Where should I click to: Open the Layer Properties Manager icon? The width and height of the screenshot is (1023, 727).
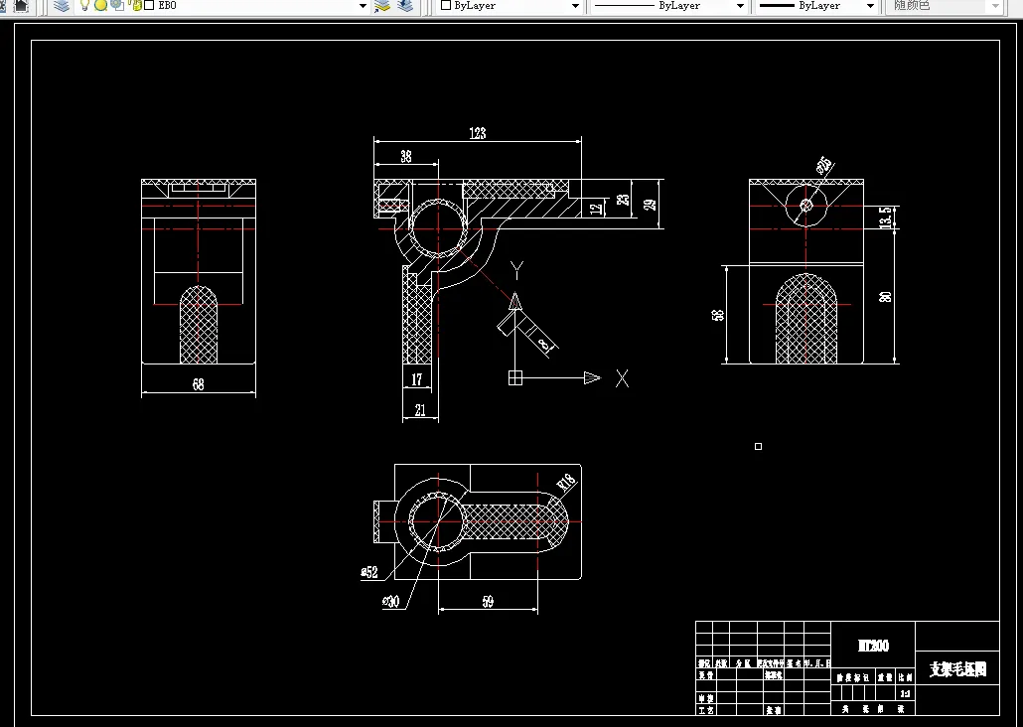click(62, 6)
